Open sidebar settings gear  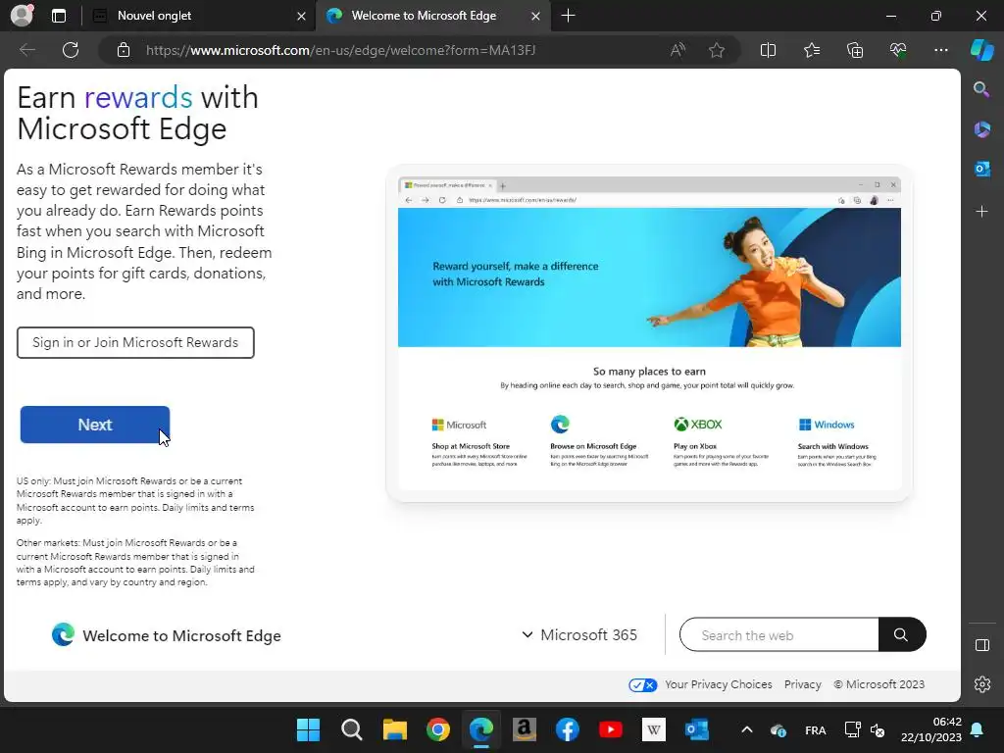(981, 683)
